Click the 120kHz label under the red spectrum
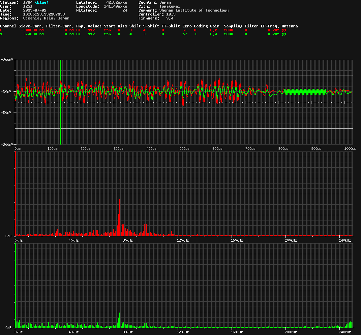This screenshot has width=361, height=335. click(183, 241)
